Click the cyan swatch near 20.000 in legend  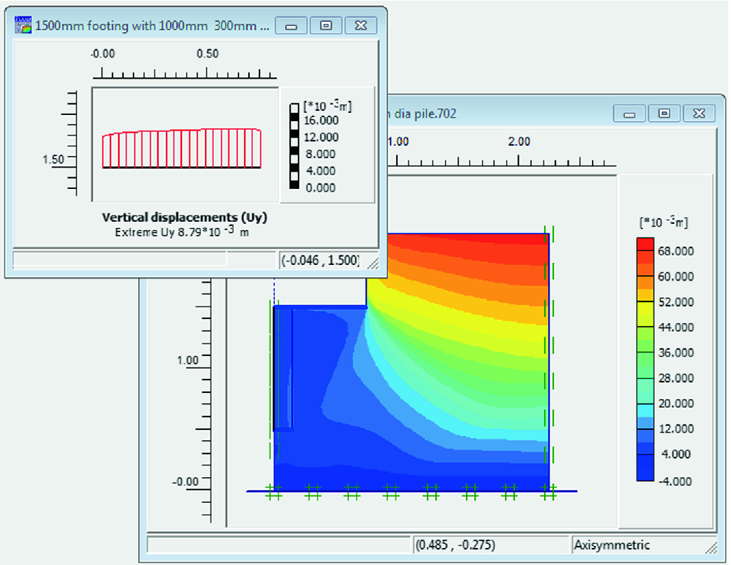click(645, 410)
